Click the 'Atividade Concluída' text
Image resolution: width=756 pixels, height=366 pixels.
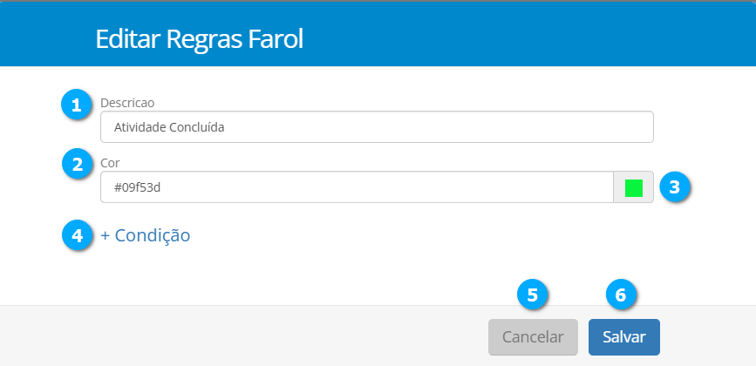point(163,127)
